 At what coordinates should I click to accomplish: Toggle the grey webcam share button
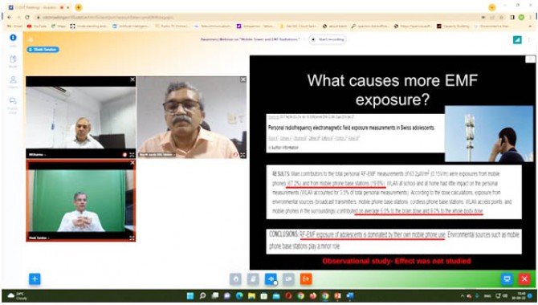[x=288, y=279]
